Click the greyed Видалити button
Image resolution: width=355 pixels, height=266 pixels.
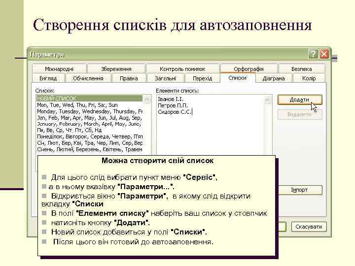click(300, 114)
